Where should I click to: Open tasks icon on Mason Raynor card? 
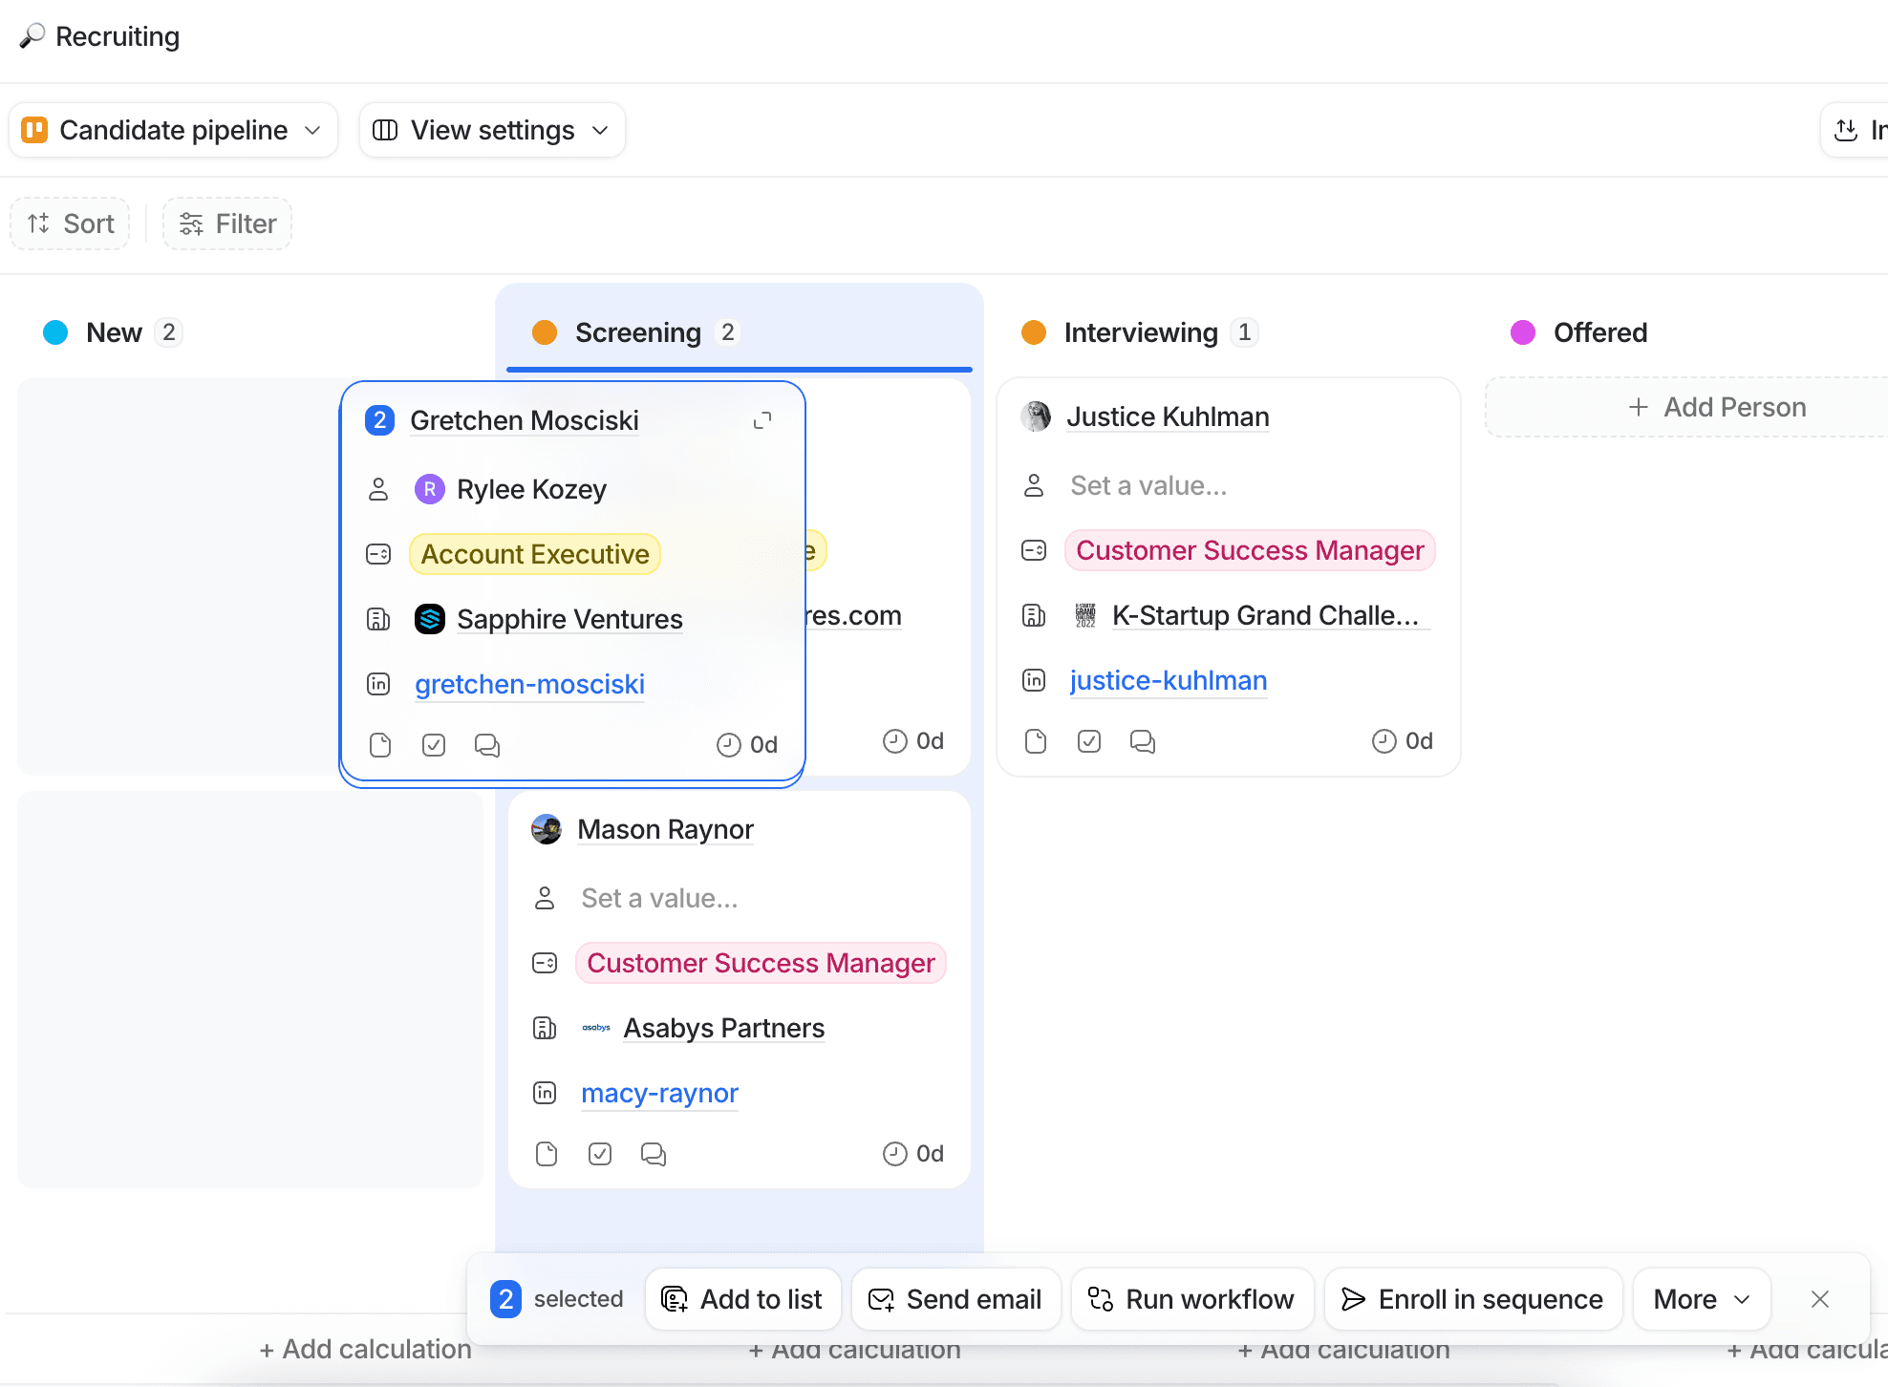(600, 1154)
